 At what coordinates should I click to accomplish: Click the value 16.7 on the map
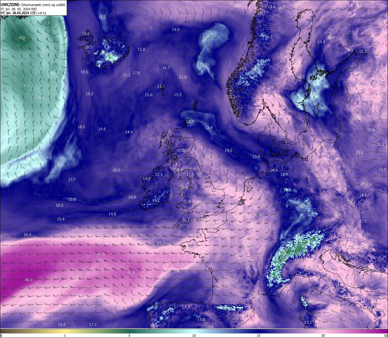pos(166,68)
